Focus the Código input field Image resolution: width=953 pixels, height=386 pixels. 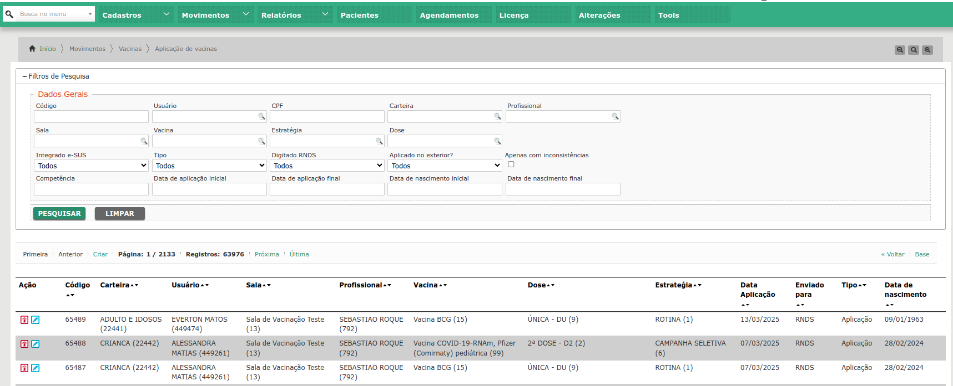[x=92, y=116]
